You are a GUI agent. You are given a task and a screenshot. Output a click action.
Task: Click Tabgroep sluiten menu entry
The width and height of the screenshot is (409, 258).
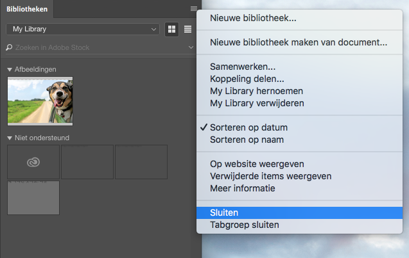coord(244,225)
